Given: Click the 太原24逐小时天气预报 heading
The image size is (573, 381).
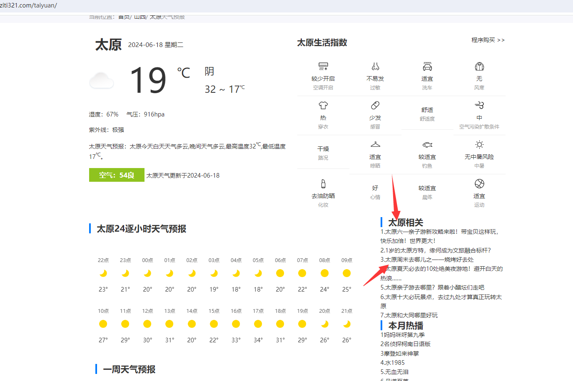Looking at the screenshot, I should click(x=142, y=229).
